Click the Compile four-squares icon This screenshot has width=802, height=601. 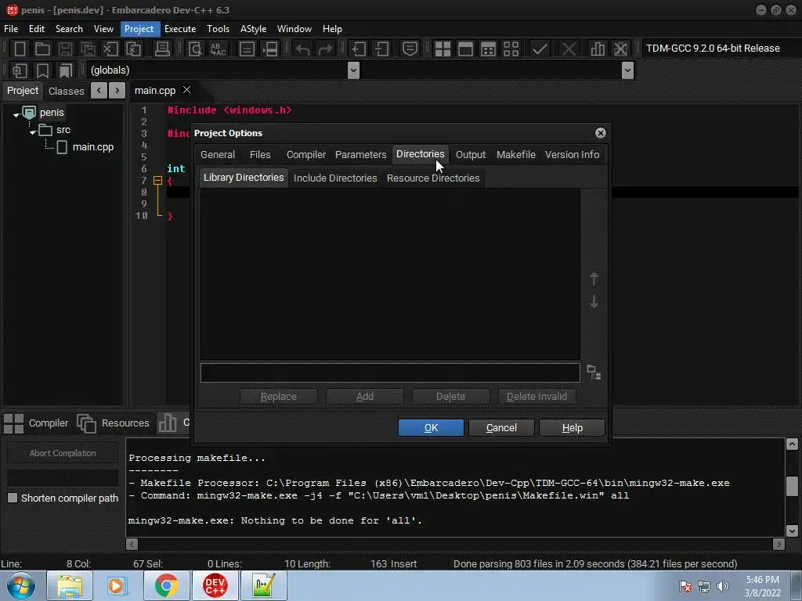(443, 49)
